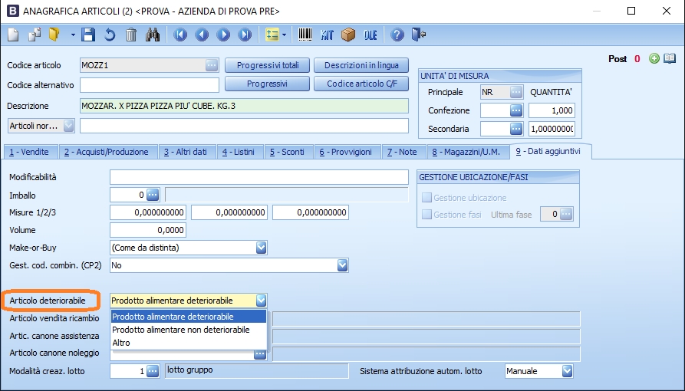Open the Post book icon
The image size is (685, 391).
[669, 58]
